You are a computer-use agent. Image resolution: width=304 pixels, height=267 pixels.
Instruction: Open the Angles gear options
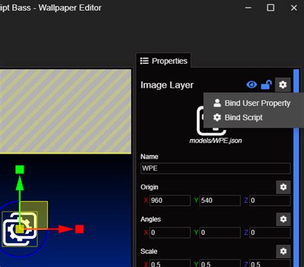(283, 219)
